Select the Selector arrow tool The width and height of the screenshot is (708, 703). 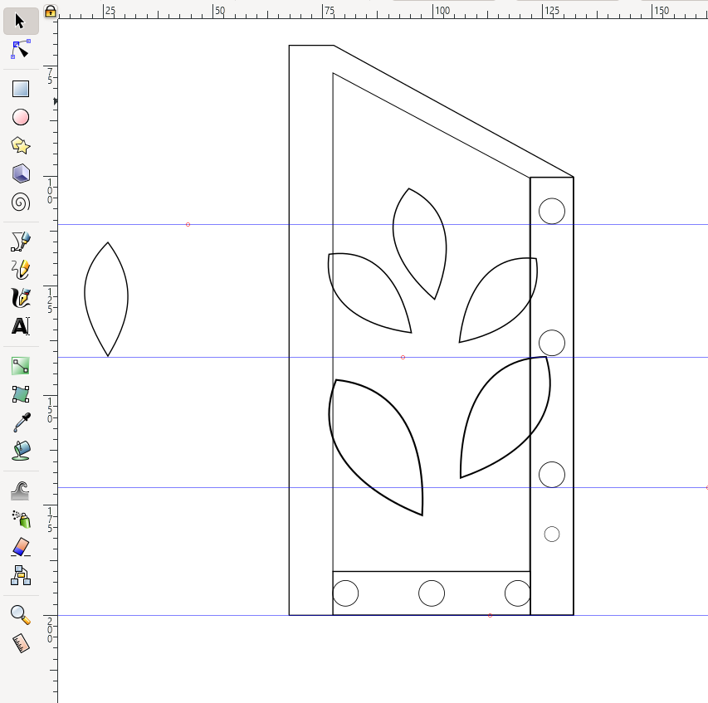(21, 22)
